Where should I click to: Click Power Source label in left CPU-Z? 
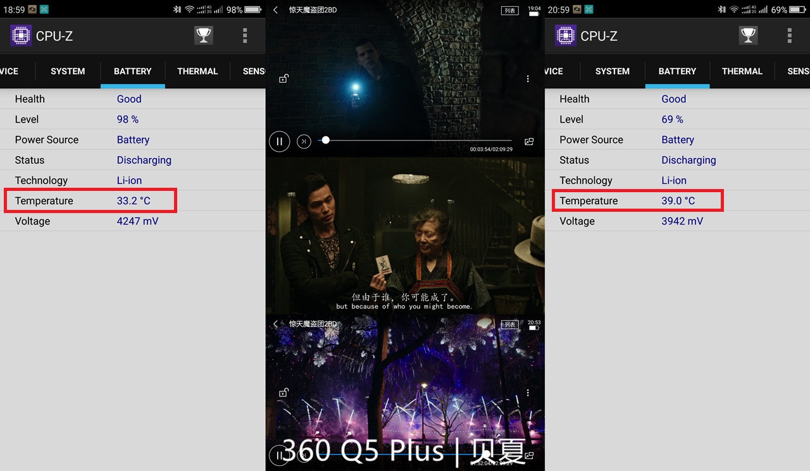[47, 140]
